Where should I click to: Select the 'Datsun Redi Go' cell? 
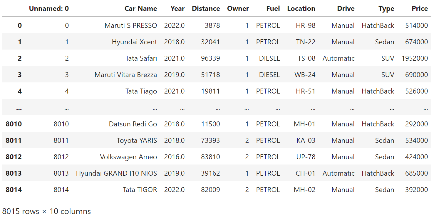point(133,124)
